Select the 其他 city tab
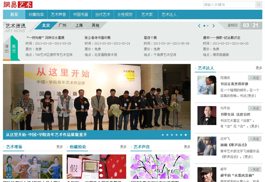The width and height of the screenshot is (265, 182). 95,25
